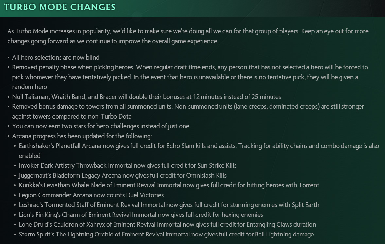Click the 'Removed penalty phase' bullet text

click(190, 77)
